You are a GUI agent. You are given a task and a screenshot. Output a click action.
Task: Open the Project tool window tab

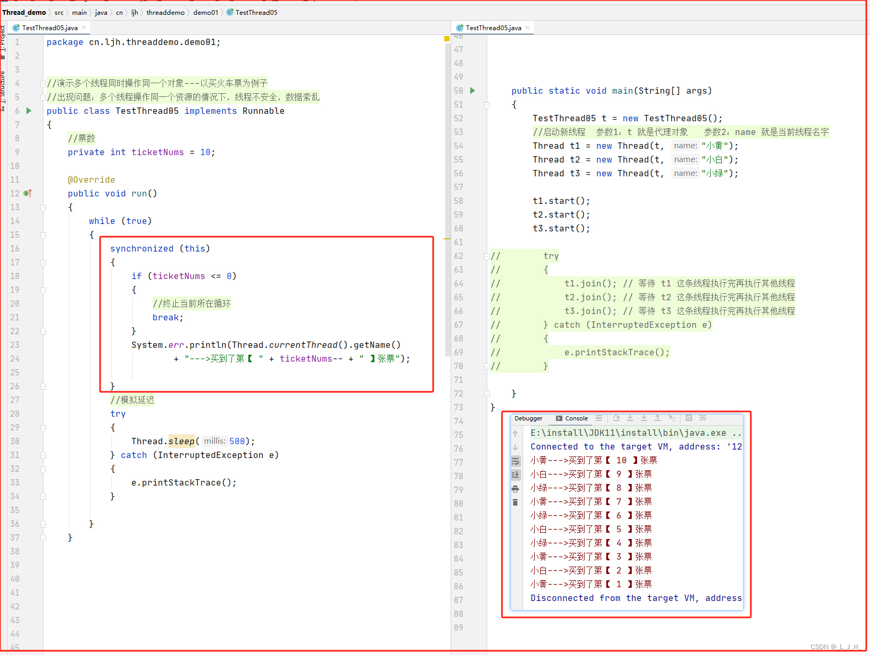(3, 41)
